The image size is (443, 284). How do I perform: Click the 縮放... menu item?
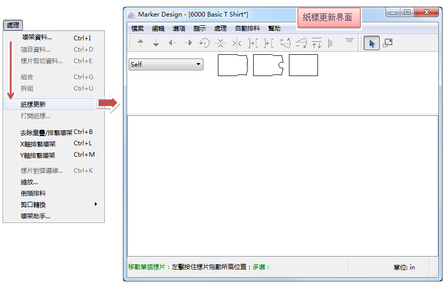29,182
